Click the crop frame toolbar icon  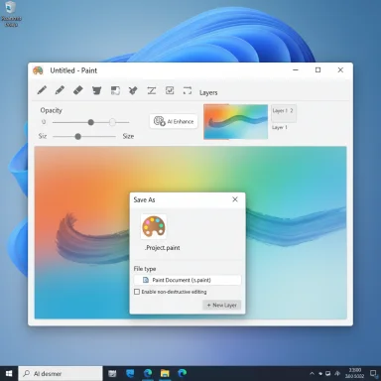tap(188, 90)
